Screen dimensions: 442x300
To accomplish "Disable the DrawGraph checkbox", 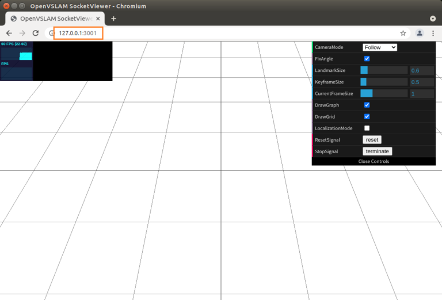I will pyautogui.click(x=367, y=105).
